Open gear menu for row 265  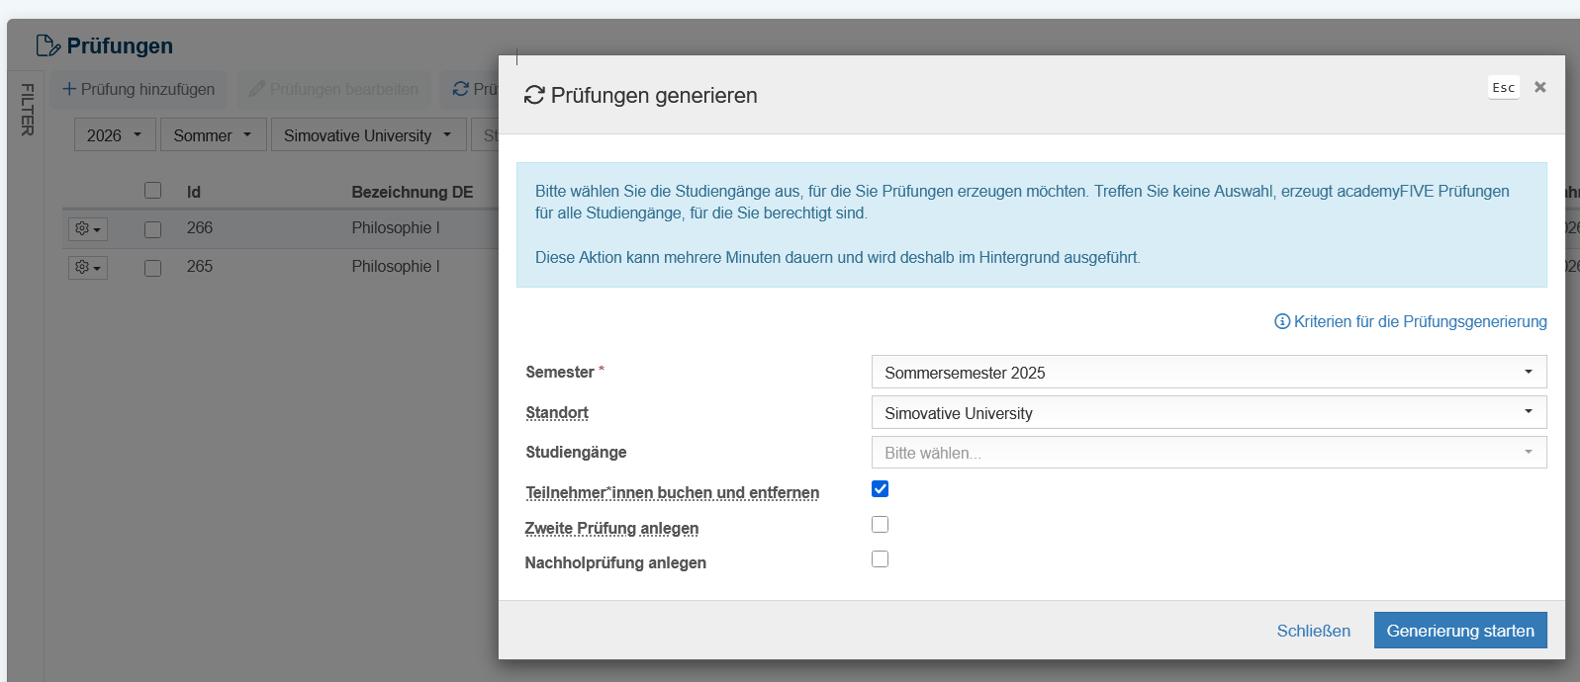(x=88, y=268)
